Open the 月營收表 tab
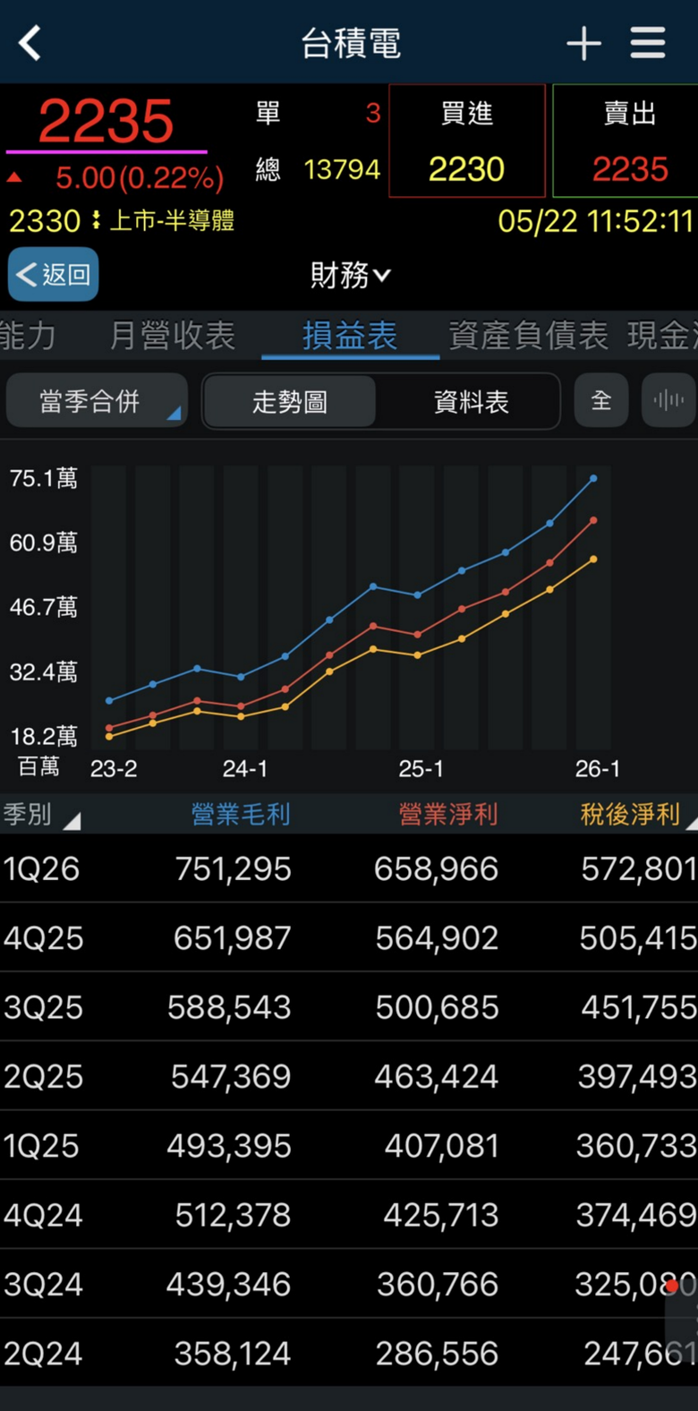The image size is (698, 1411). (172, 336)
